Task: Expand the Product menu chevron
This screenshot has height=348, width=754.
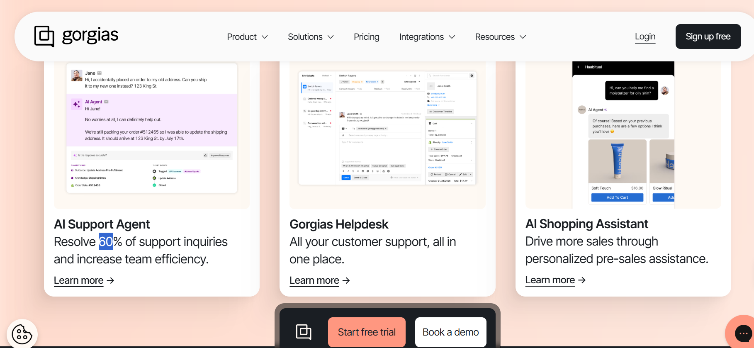Action: (x=265, y=37)
